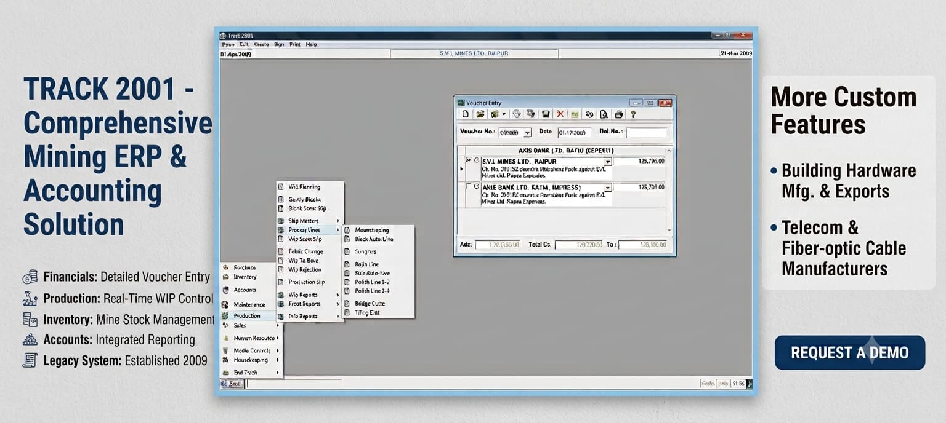Open the Production Slip menu entry
Viewport: 946px width, 423px height.
307,282
